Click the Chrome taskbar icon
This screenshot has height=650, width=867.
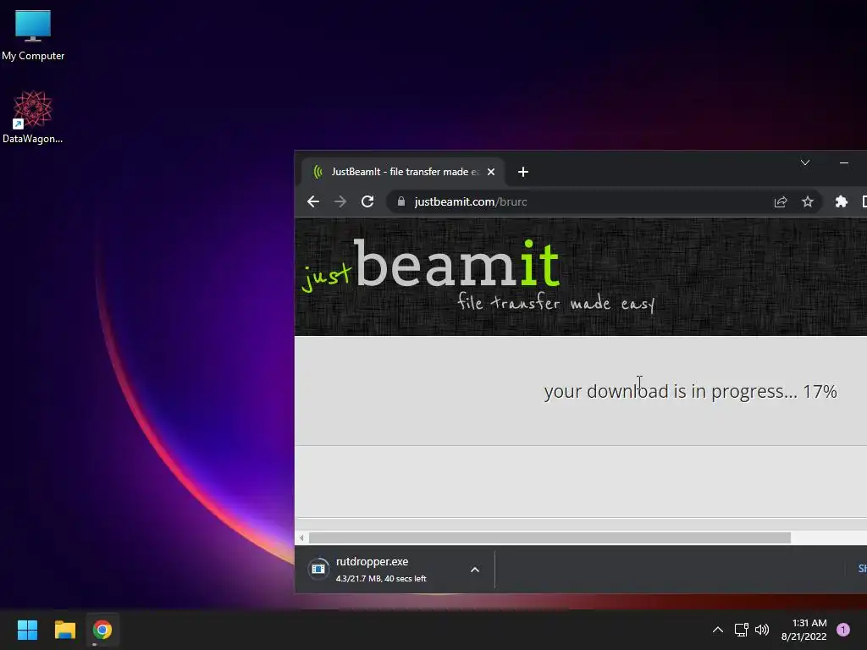[102, 630]
